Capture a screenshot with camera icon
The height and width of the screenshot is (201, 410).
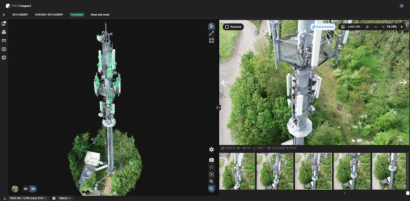(211, 160)
